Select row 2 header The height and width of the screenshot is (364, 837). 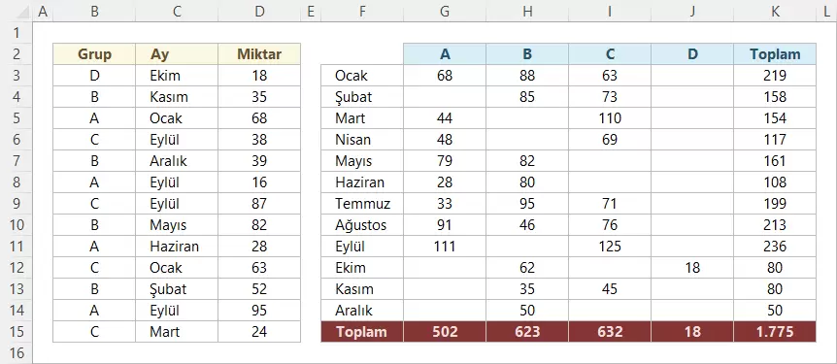pyautogui.click(x=17, y=54)
